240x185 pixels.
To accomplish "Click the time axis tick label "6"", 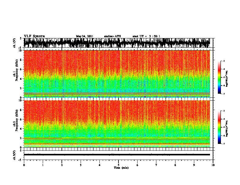I will [138, 165].
